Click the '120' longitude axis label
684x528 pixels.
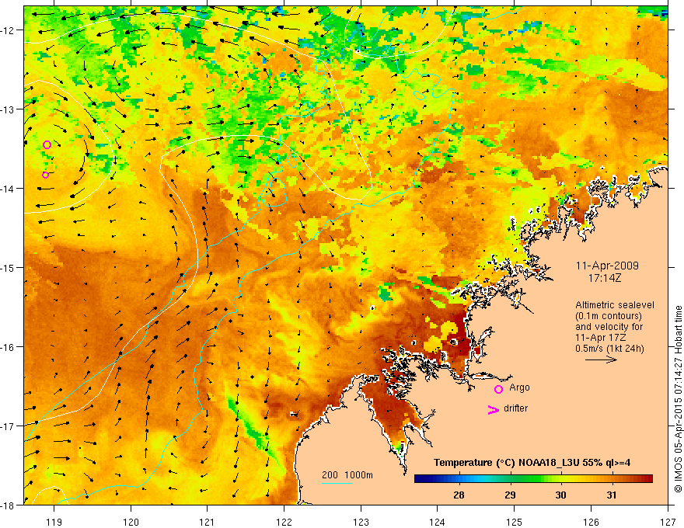coord(131,522)
